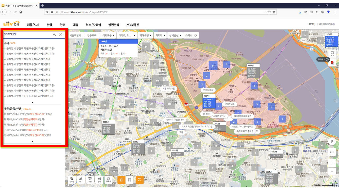
Task: Click the browser back arrow
Action: (3, 12)
